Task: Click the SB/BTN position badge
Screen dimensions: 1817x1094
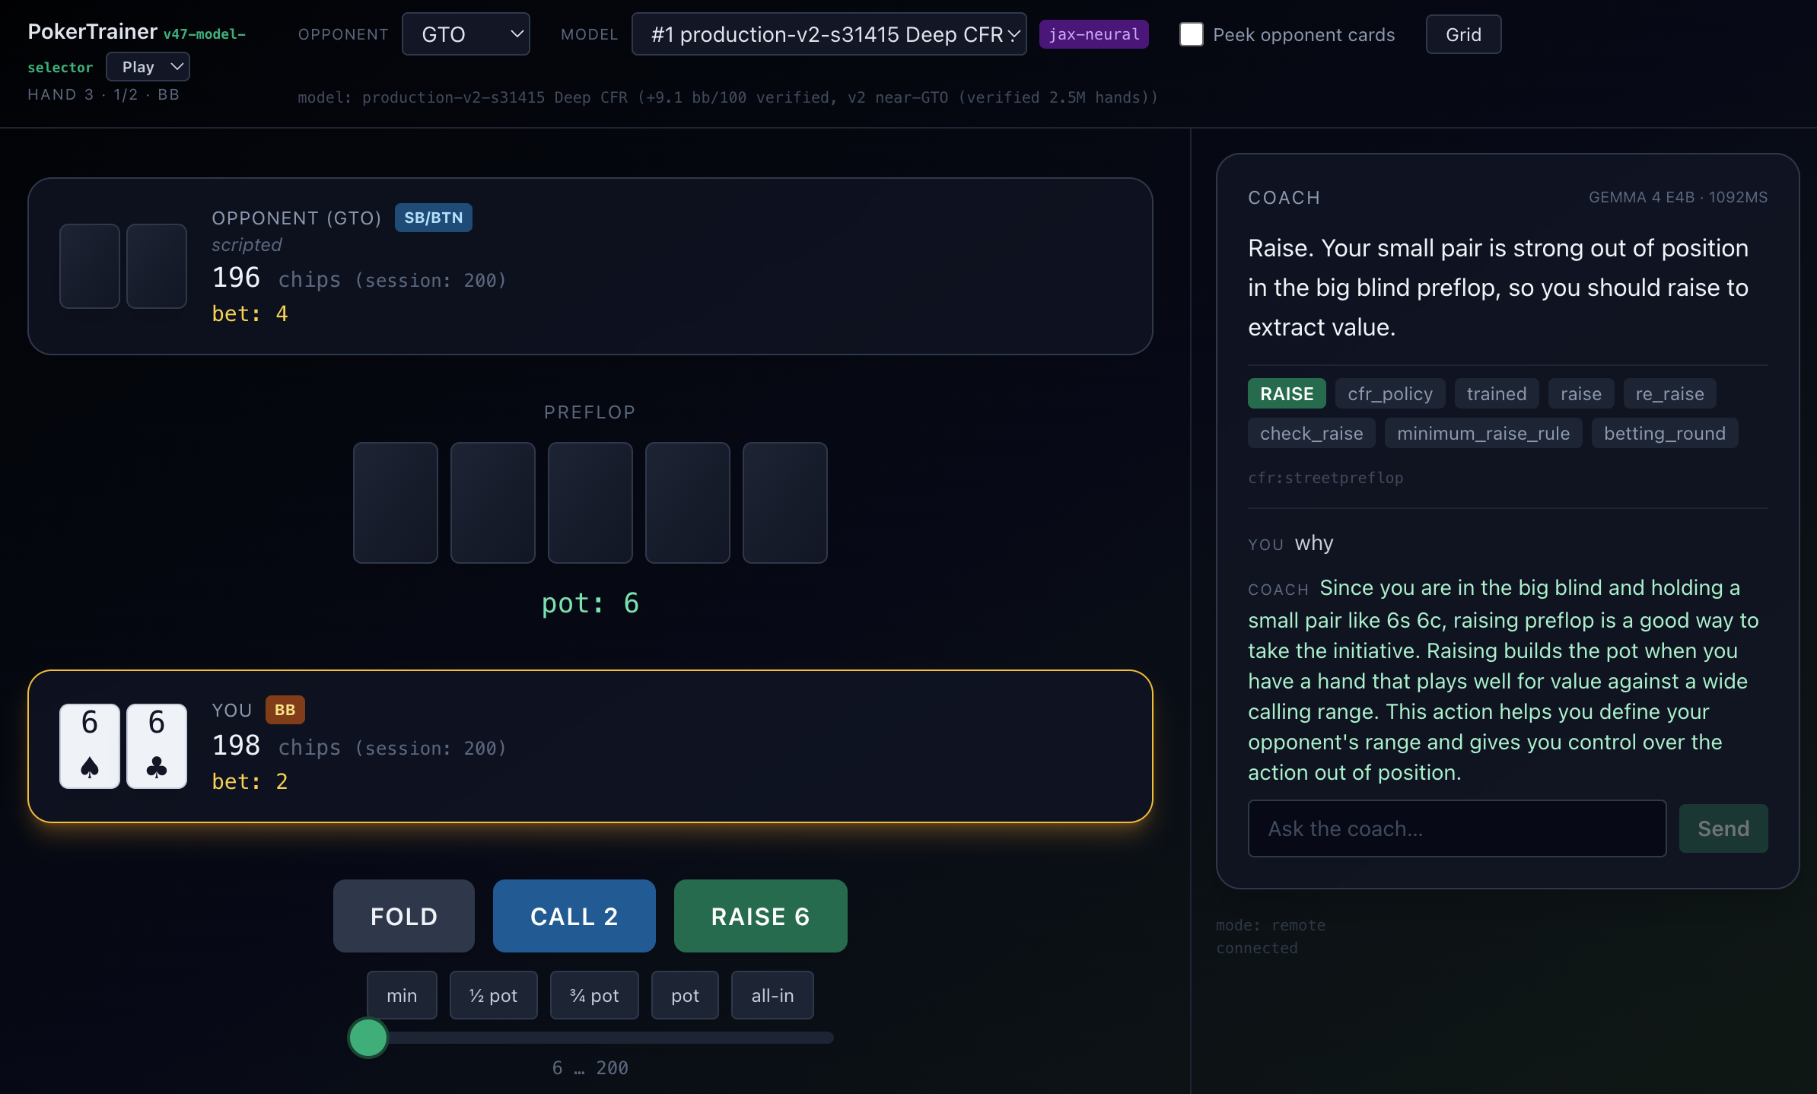Action: click(x=433, y=218)
